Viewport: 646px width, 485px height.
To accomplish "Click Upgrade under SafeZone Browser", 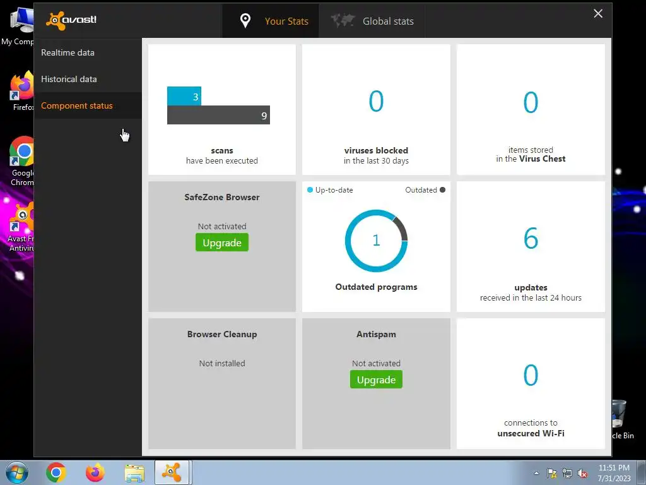I will pos(221,242).
